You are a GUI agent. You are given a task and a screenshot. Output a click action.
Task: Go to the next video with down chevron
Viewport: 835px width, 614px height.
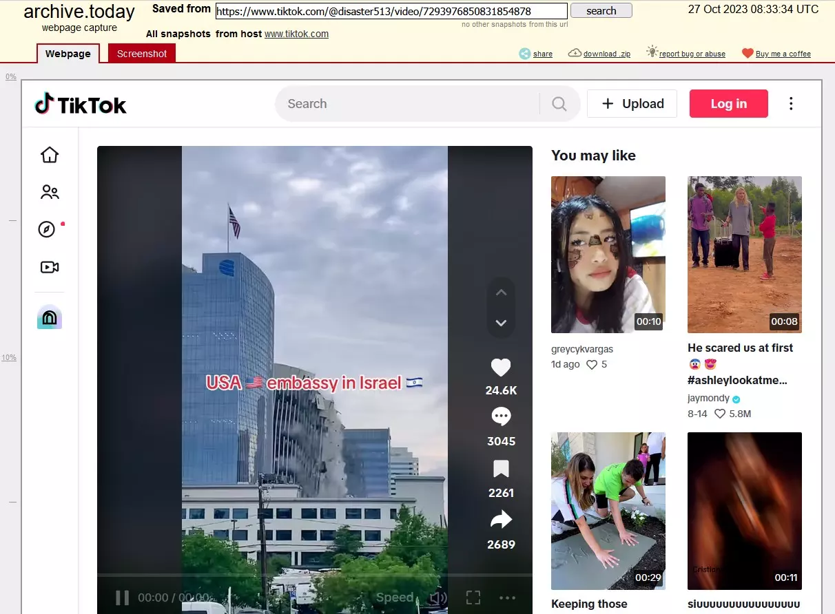[501, 323]
